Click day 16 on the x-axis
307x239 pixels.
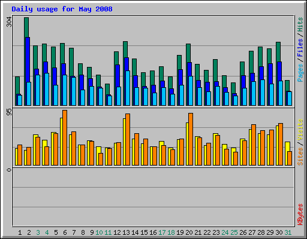153,232
